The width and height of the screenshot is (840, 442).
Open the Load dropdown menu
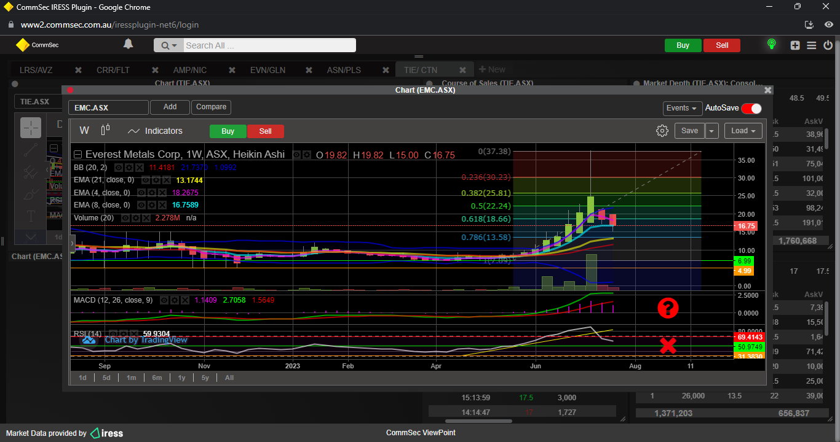point(743,131)
